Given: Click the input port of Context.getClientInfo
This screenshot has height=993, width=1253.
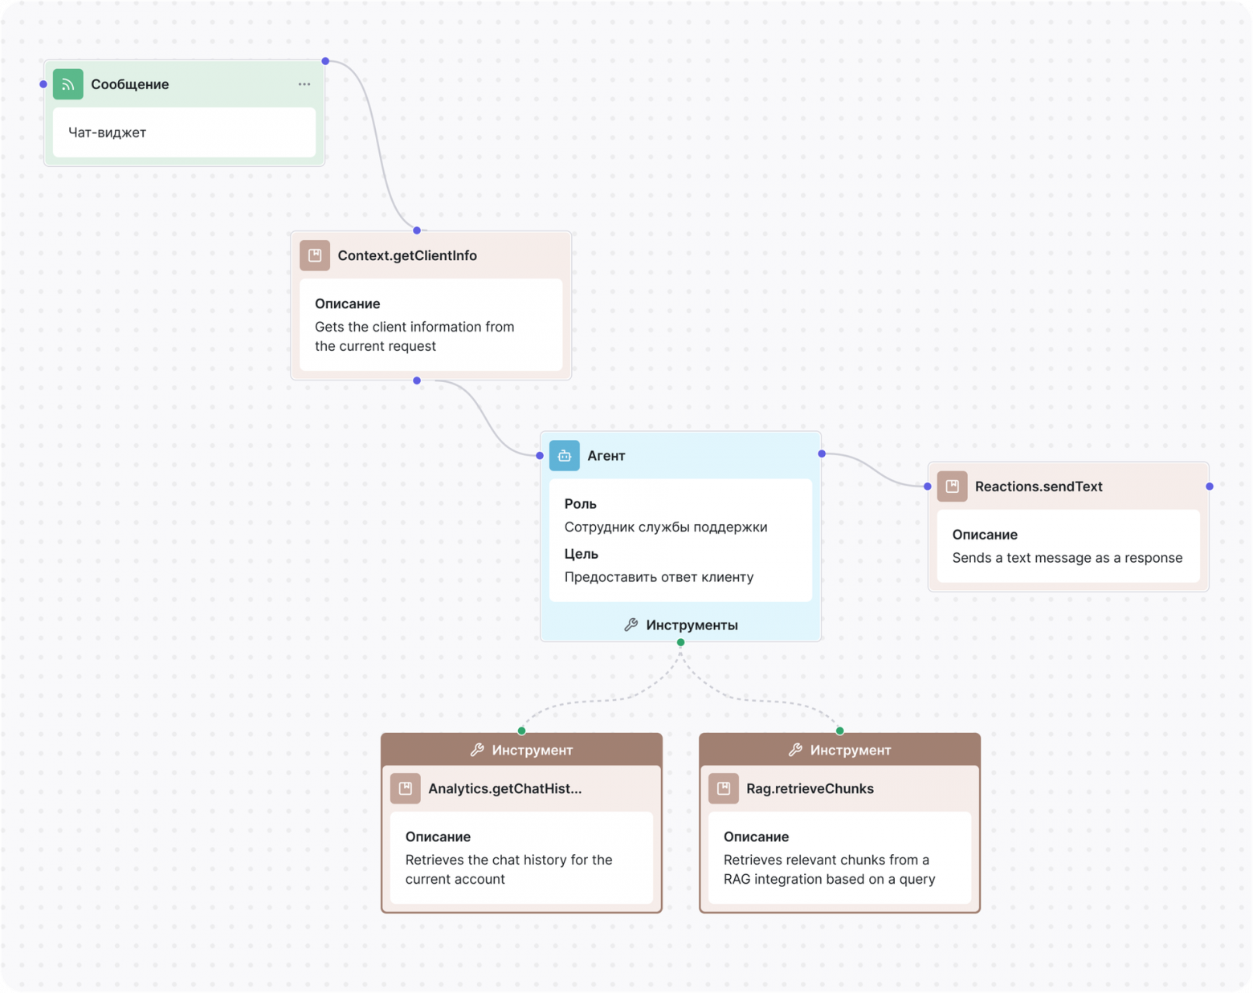Looking at the screenshot, I should 417,230.
